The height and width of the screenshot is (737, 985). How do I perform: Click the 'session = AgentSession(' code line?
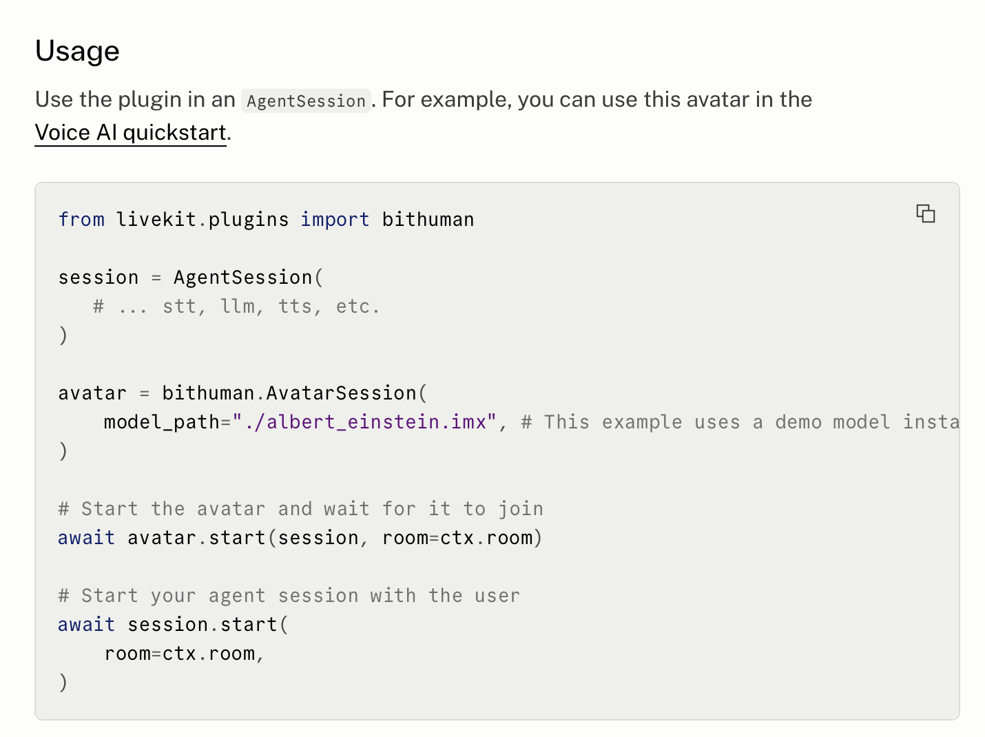(191, 277)
